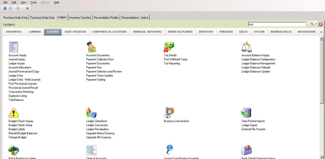Show more category tabs with the right arrow
This screenshot has width=325, height=159.
[x=321, y=32]
